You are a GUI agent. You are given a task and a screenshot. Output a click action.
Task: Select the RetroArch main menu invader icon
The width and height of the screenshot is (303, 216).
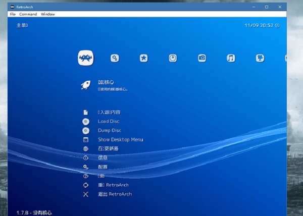[86, 58]
